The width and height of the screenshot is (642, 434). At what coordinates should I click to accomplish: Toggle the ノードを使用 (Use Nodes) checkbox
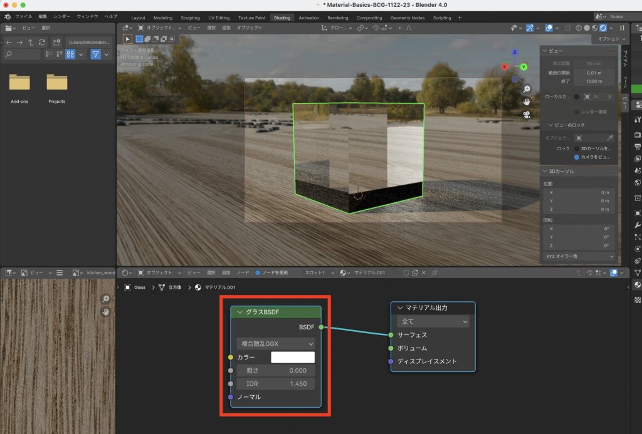258,272
